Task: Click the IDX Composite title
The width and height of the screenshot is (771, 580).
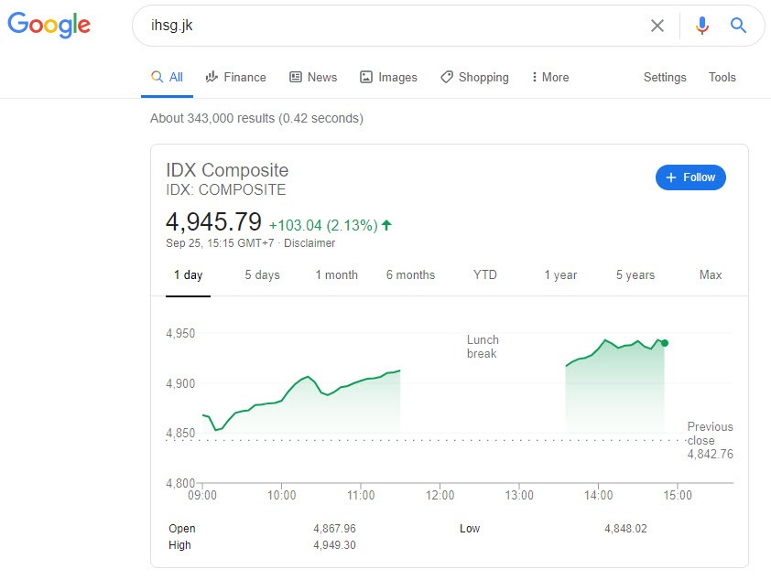Action: tap(227, 170)
